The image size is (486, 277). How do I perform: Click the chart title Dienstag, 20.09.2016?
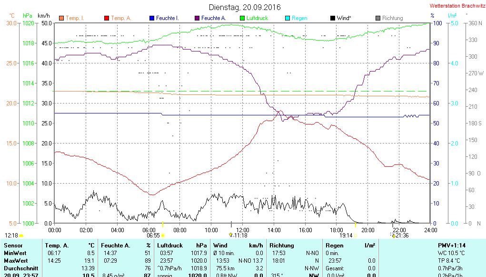[x=245, y=7]
